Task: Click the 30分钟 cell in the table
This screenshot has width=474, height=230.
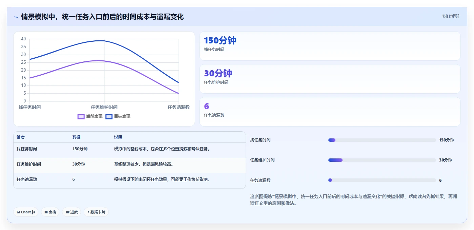Action: pos(79,164)
